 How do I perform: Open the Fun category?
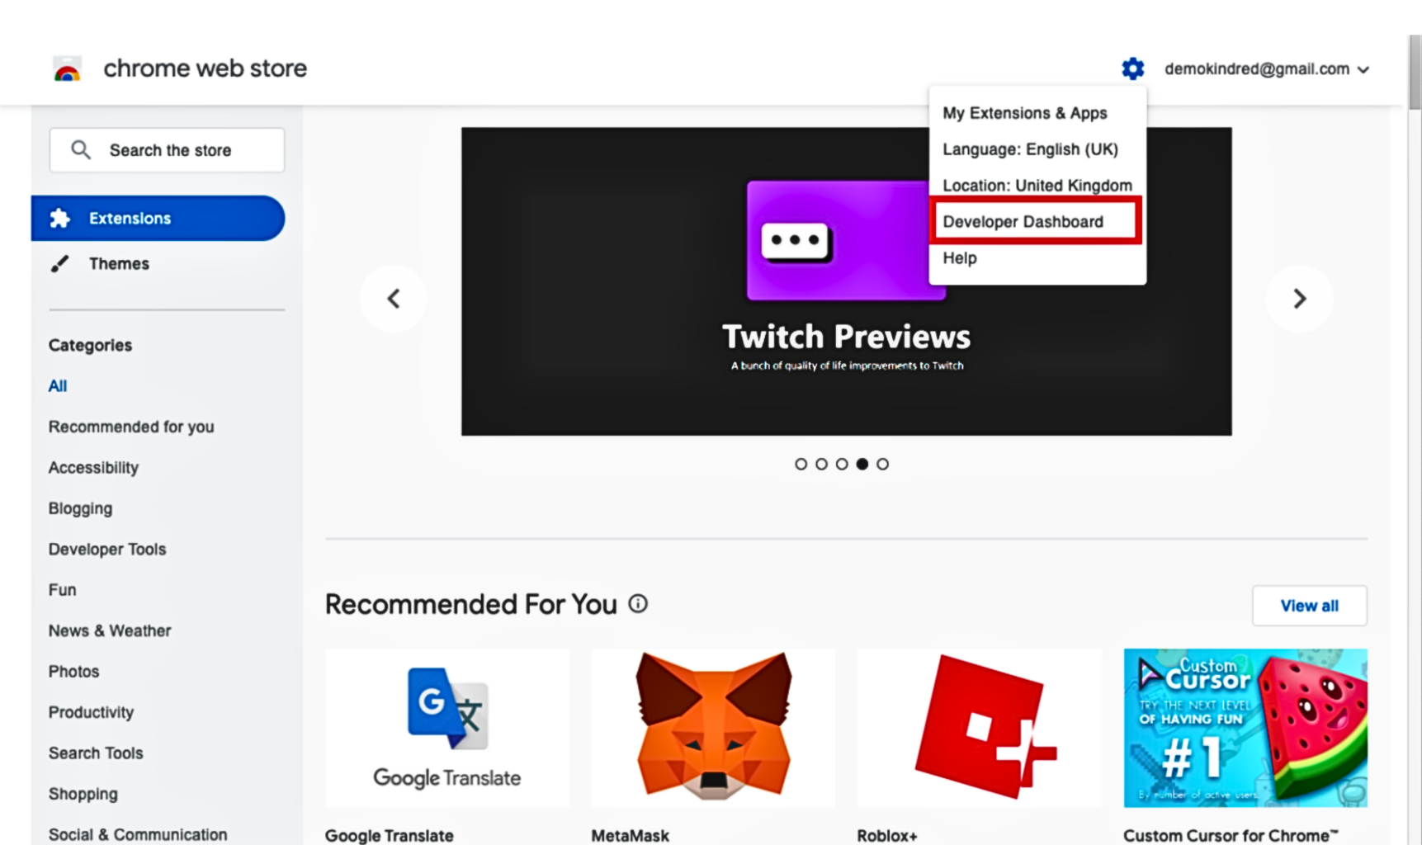[x=62, y=589]
